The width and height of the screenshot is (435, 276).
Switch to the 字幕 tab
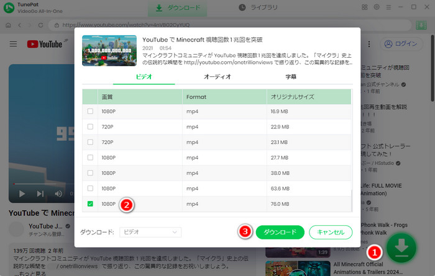coord(291,77)
